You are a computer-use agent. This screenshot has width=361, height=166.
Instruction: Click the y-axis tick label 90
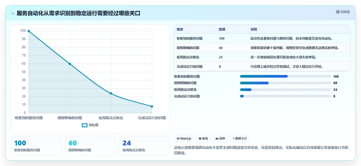click(x=24, y=39)
